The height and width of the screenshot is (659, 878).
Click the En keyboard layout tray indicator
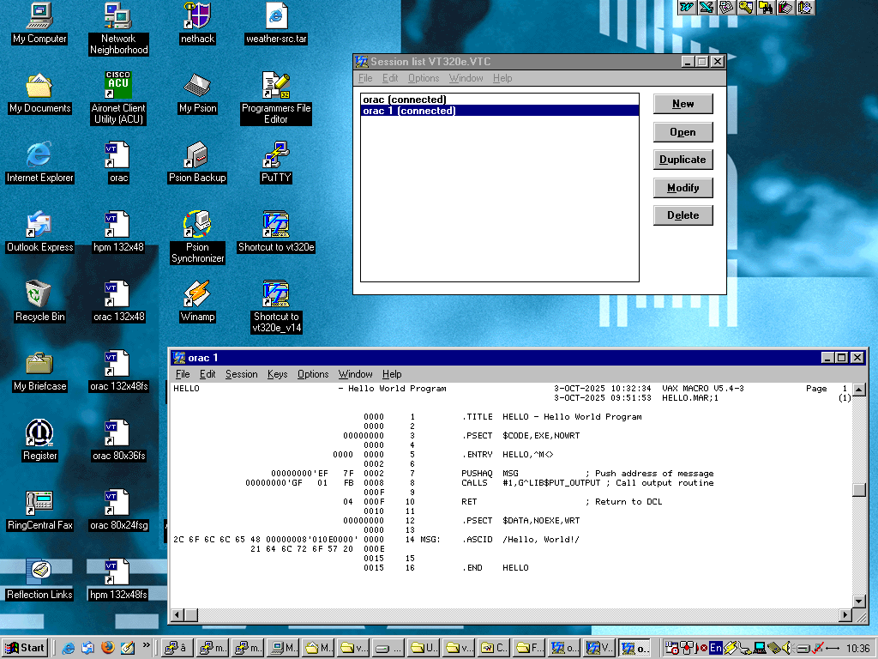[x=715, y=648]
